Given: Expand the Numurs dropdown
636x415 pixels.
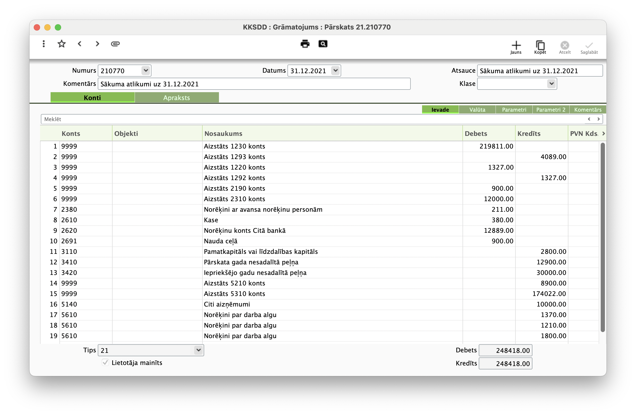Looking at the screenshot, I should click(146, 71).
